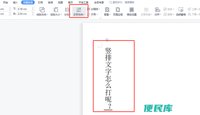Click the bottom margin 3.18 cm field
The height and width of the screenshot is (115, 200).
pyautogui.click(x=24, y=9)
